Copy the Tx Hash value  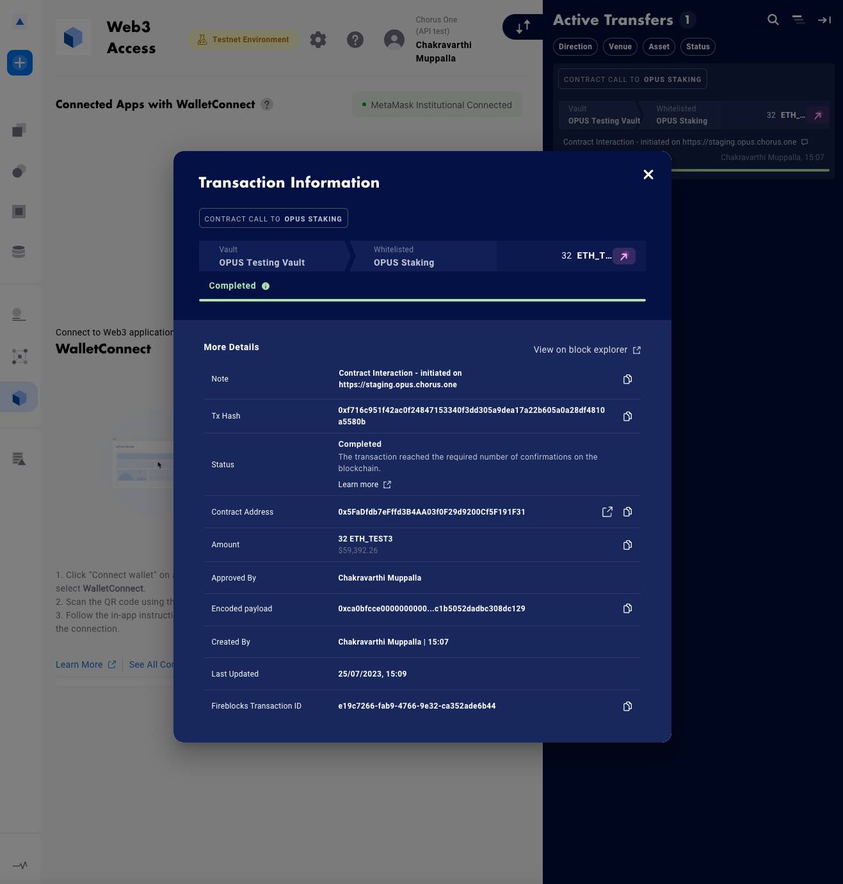click(x=627, y=416)
